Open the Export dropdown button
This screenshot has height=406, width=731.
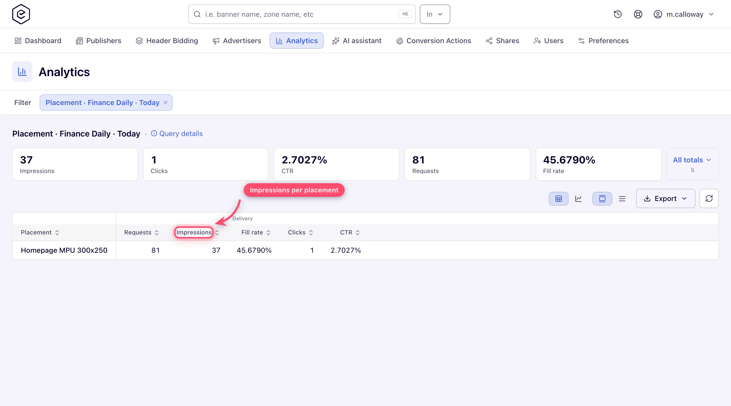666,198
